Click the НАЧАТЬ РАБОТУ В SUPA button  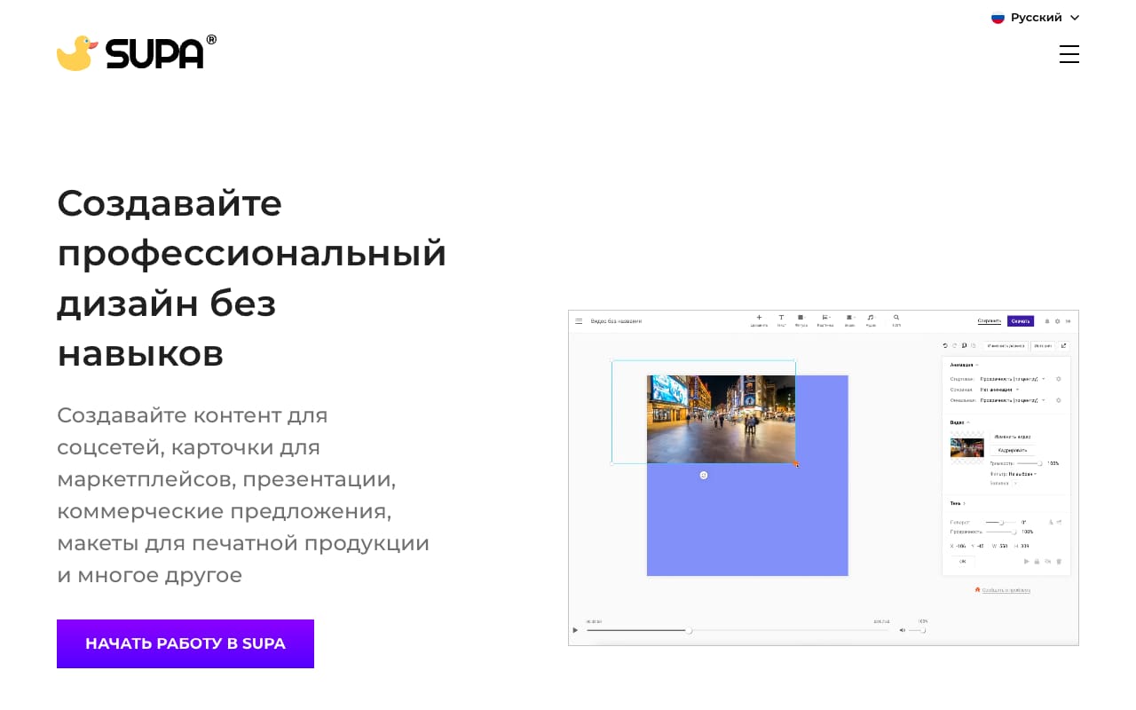click(185, 643)
